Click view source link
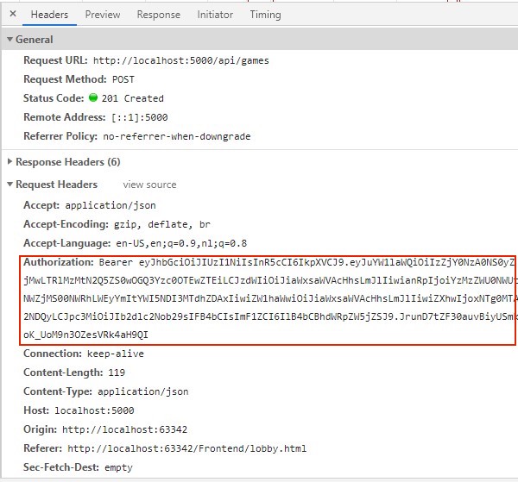Image resolution: width=518 pixels, height=482 pixels. pyautogui.click(x=149, y=185)
